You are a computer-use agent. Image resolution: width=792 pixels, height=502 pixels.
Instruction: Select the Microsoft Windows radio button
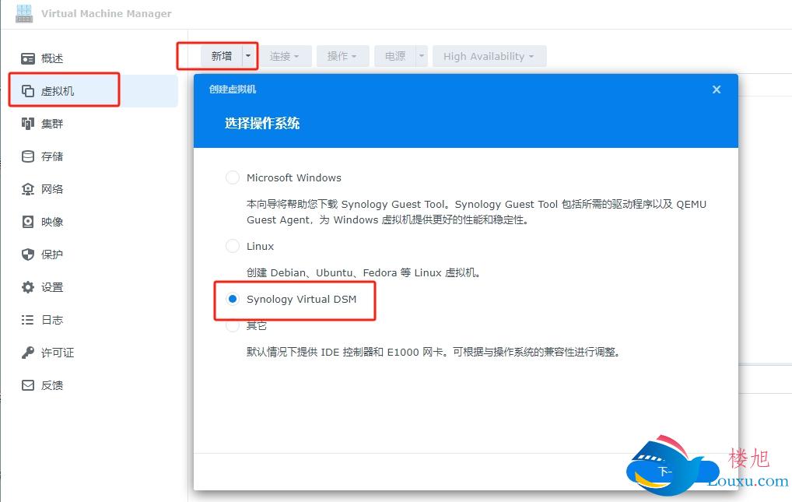pos(233,177)
